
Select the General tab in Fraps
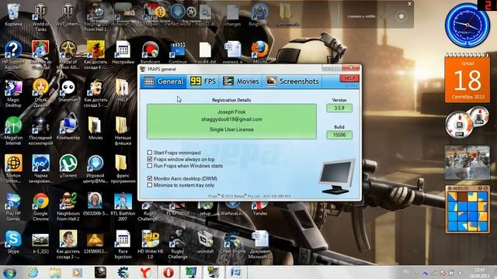164,81
